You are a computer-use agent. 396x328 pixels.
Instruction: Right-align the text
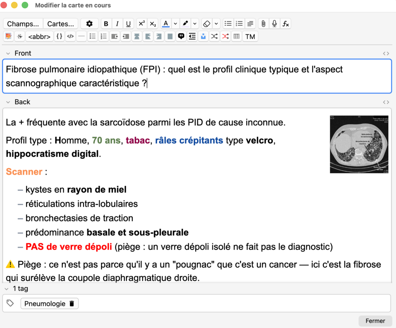[x=159, y=36]
